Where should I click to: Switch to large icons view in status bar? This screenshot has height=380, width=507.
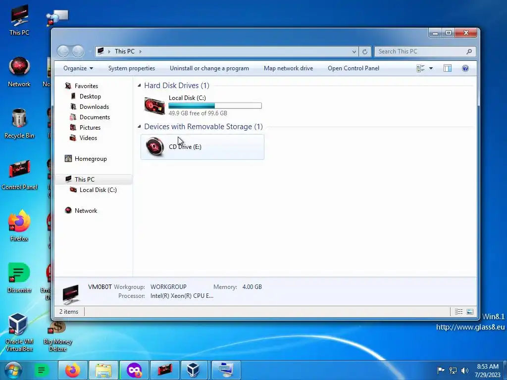(470, 312)
